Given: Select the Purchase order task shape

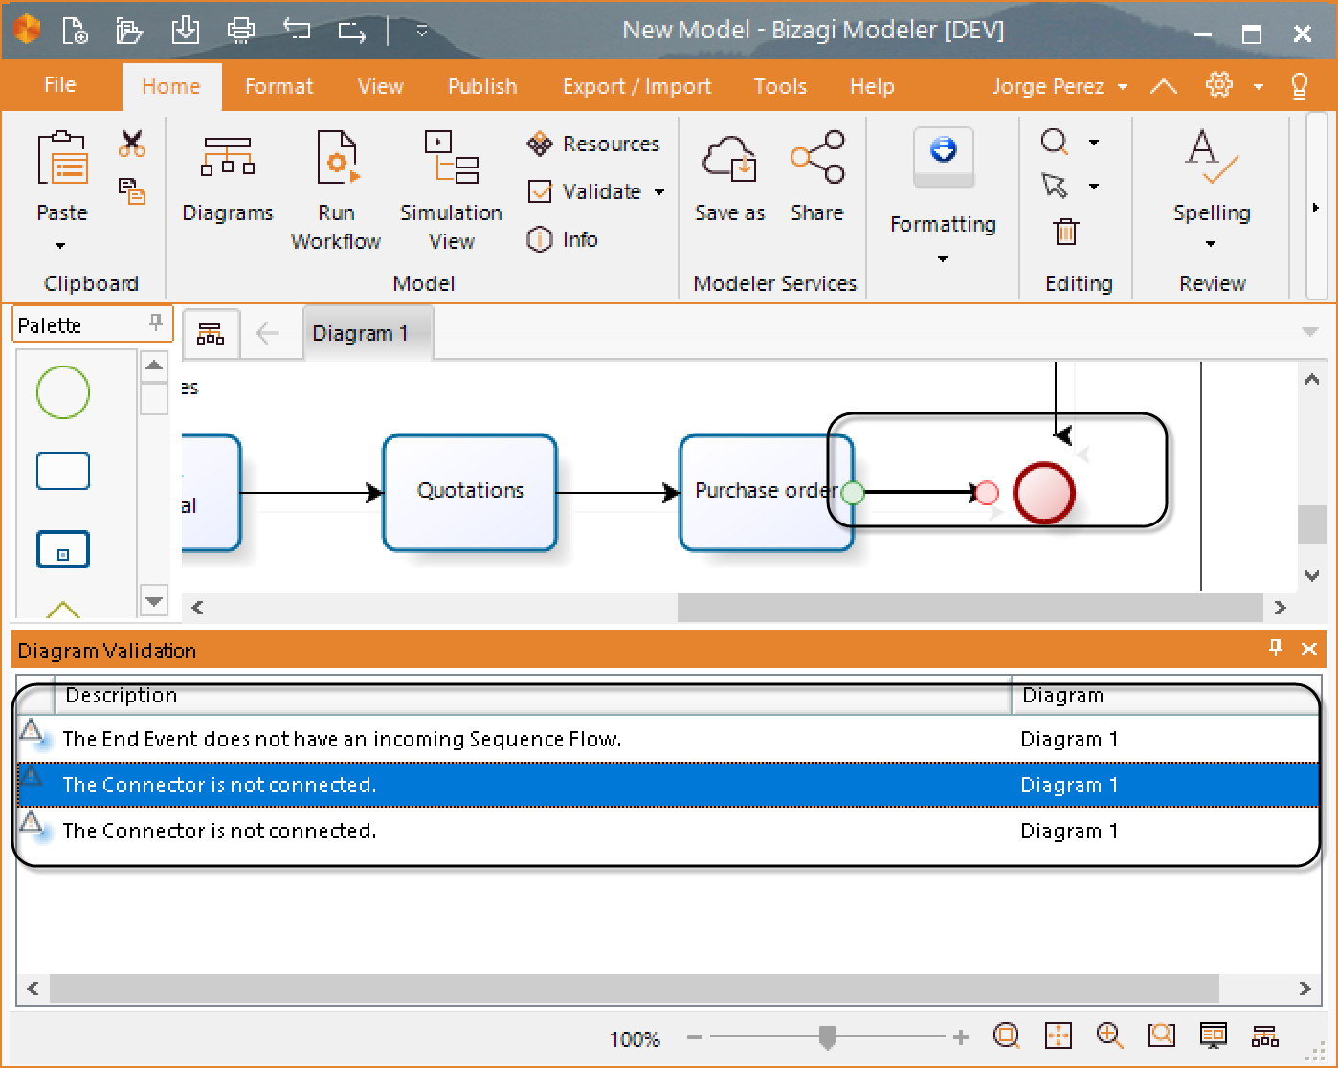Looking at the screenshot, I should click(766, 493).
